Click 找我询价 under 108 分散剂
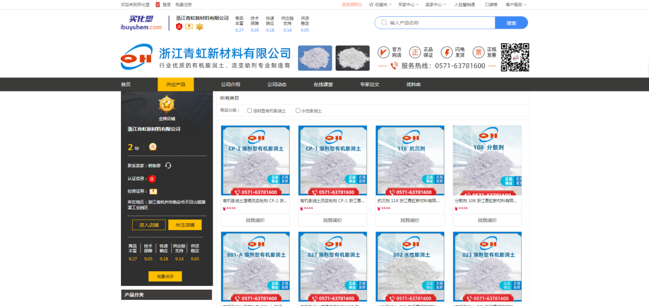 tap(487, 220)
